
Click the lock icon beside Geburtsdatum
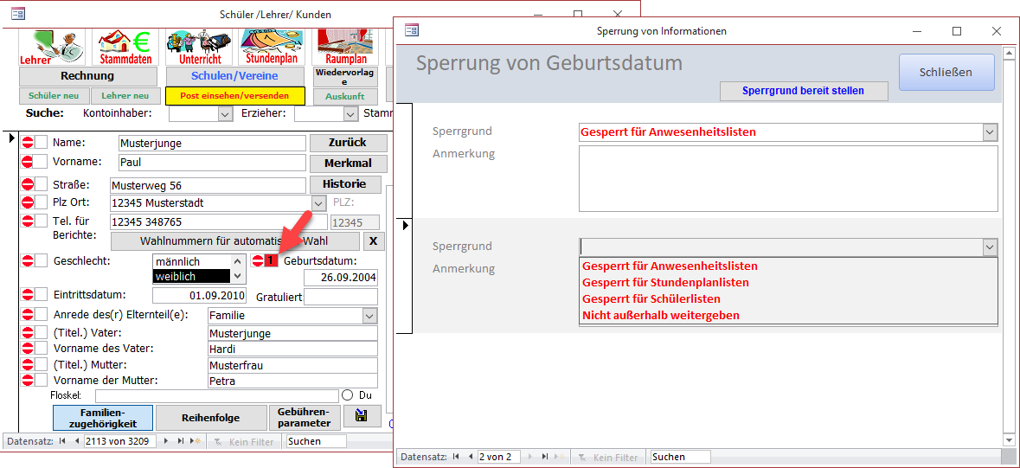(x=258, y=261)
